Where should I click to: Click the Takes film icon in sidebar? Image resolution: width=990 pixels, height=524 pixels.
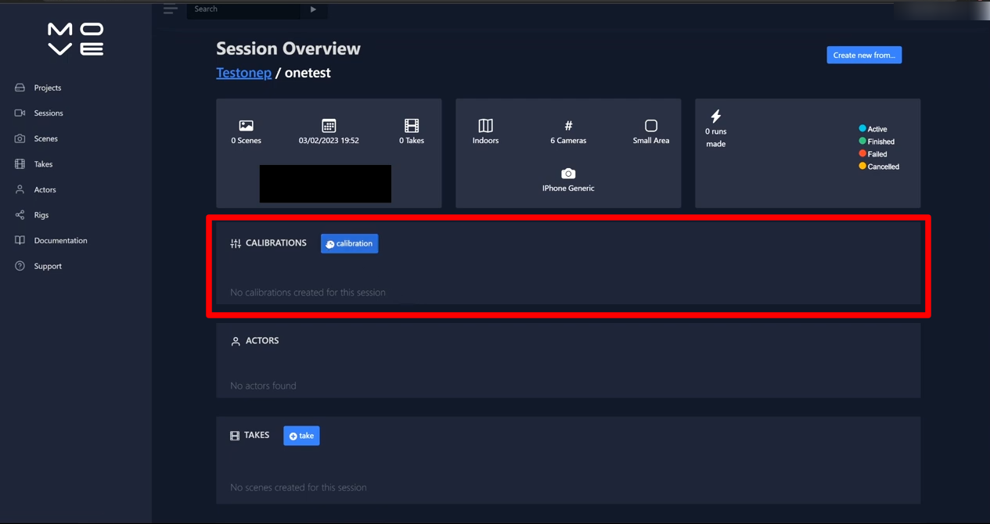pos(20,164)
